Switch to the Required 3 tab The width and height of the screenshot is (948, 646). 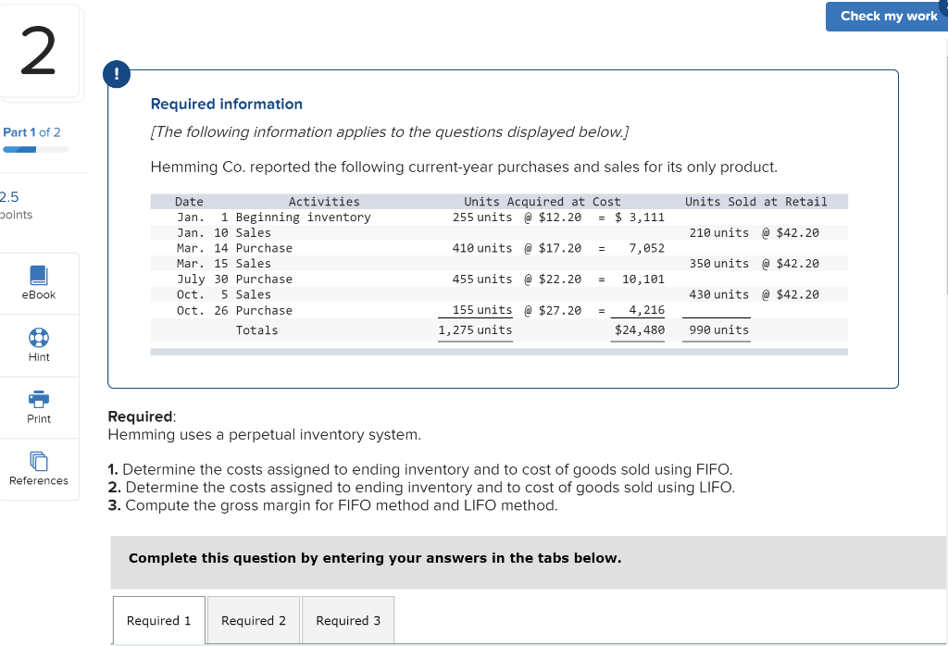tap(348, 620)
